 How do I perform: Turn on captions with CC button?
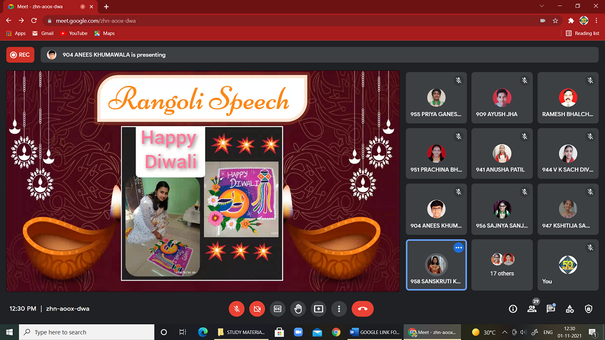(x=278, y=309)
